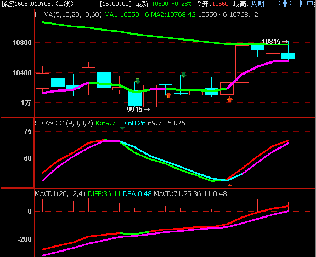Click green sell arrow above 9915 candle

click(x=138, y=81)
